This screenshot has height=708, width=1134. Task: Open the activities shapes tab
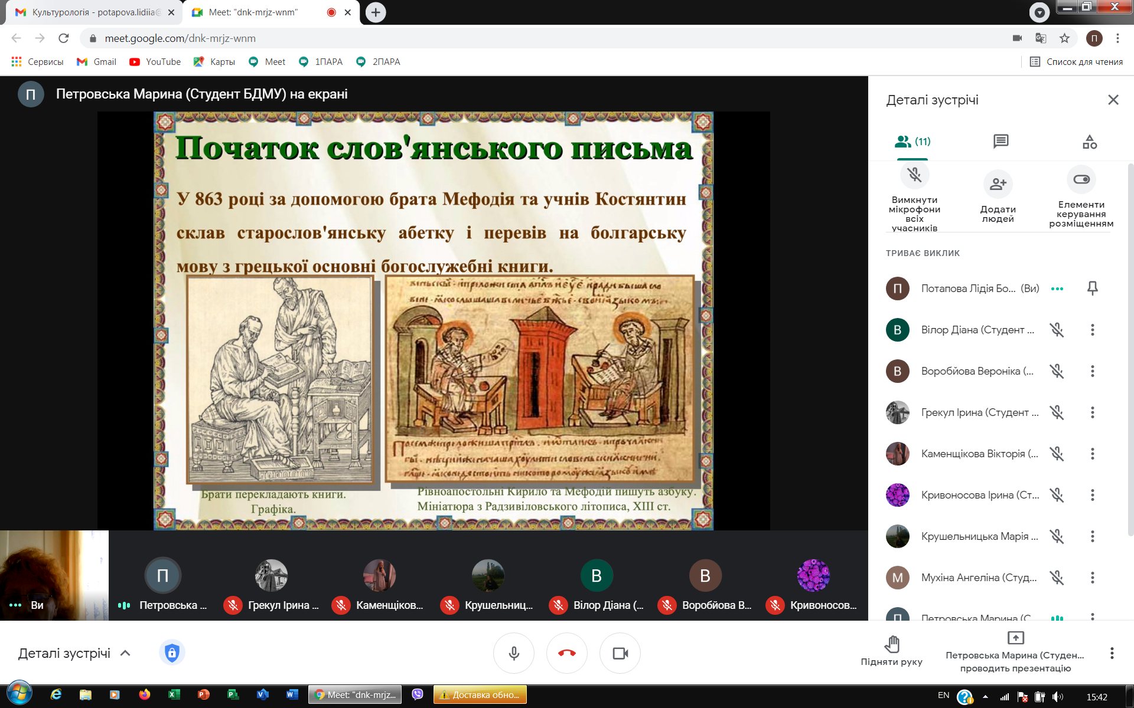tap(1090, 142)
